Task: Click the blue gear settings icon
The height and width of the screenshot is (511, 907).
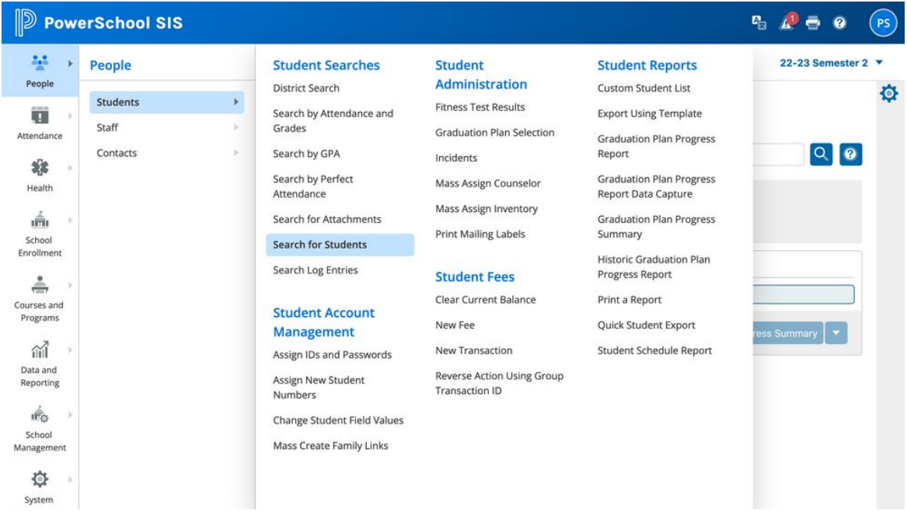Action: 887,94
